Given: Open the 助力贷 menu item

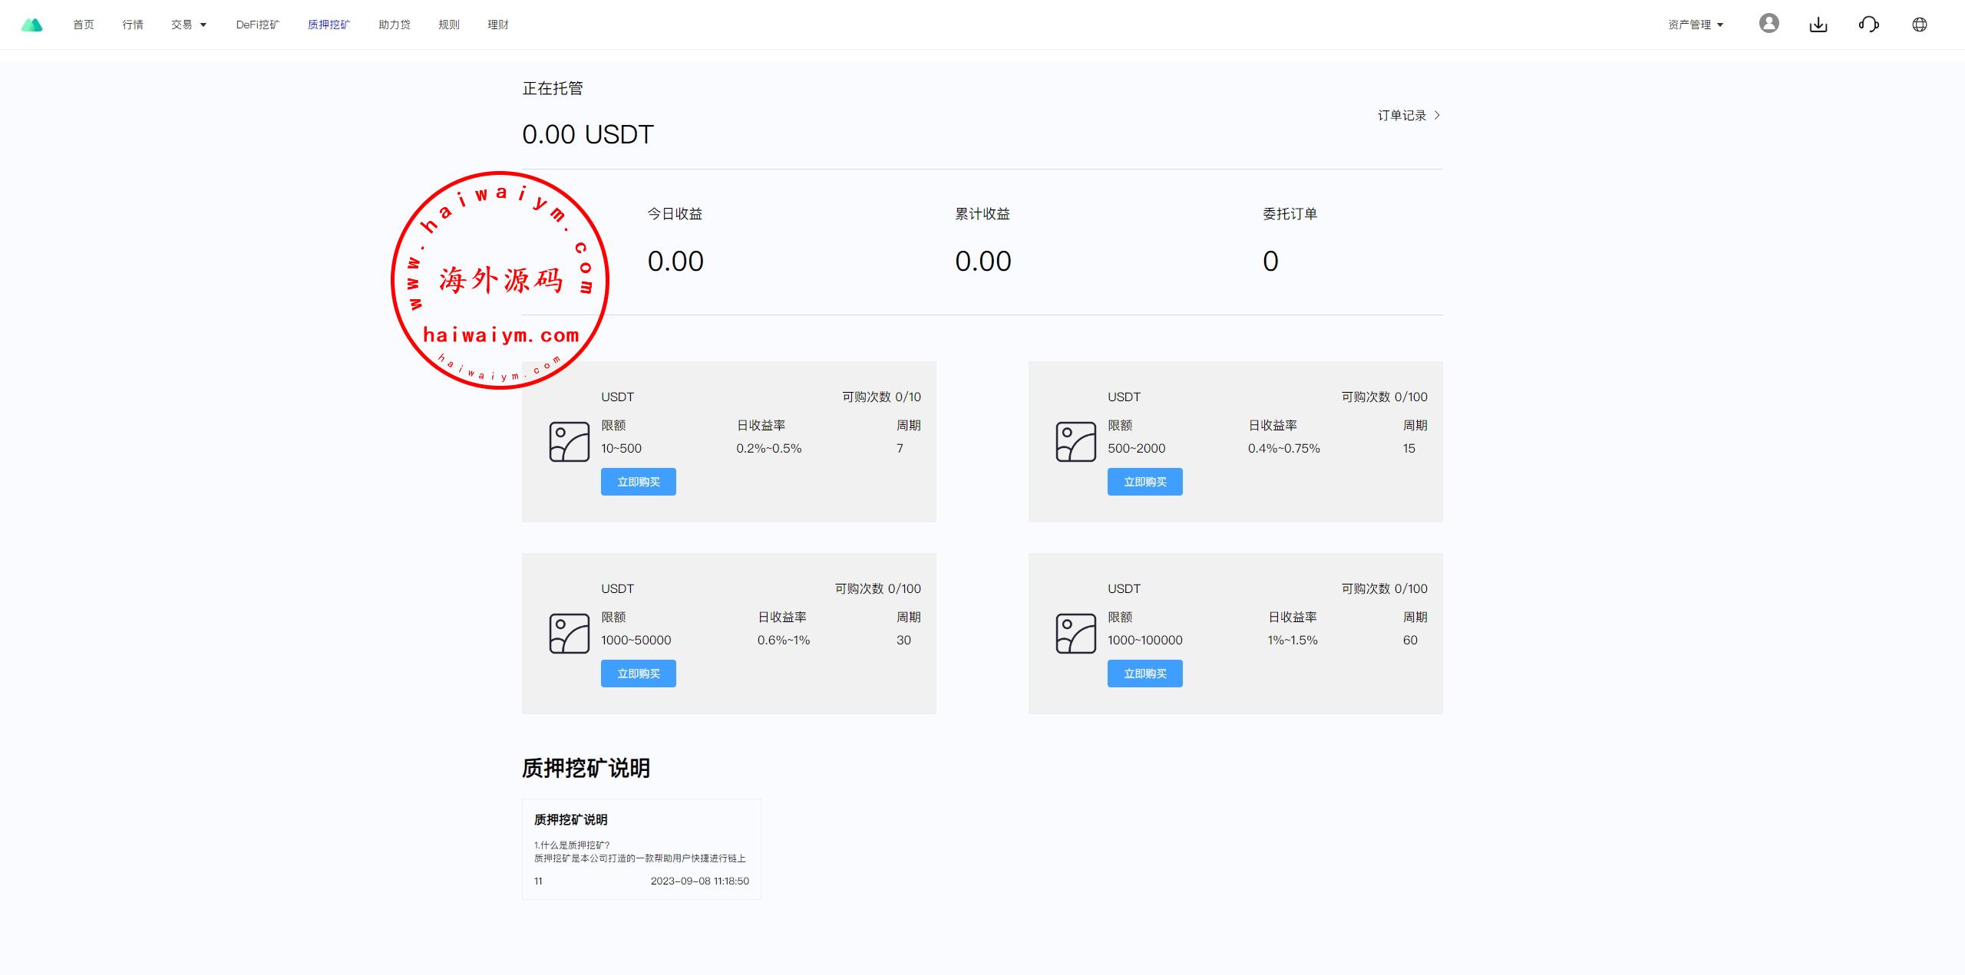Looking at the screenshot, I should click(394, 25).
